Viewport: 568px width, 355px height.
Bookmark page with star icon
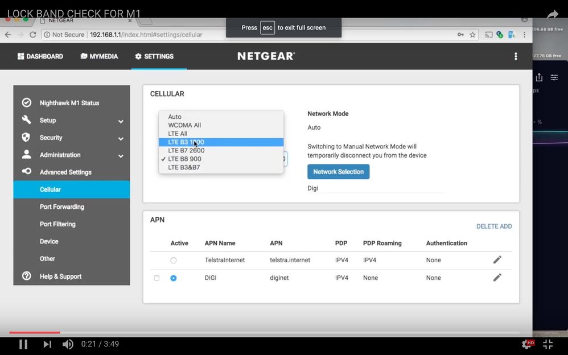472,35
